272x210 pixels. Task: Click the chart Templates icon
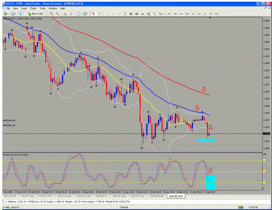pyautogui.click(x=84, y=13)
